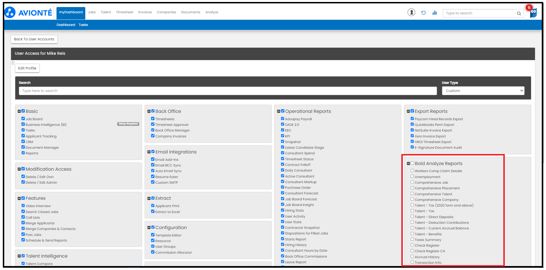This screenshot has height=270, width=546.
Task: Enable the Check Register CA checkbox
Action: (x=412, y=251)
